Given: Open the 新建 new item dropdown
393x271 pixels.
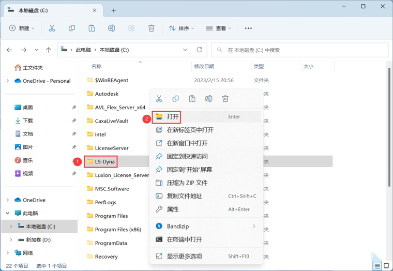Looking at the screenshot, I should [x=22, y=28].
